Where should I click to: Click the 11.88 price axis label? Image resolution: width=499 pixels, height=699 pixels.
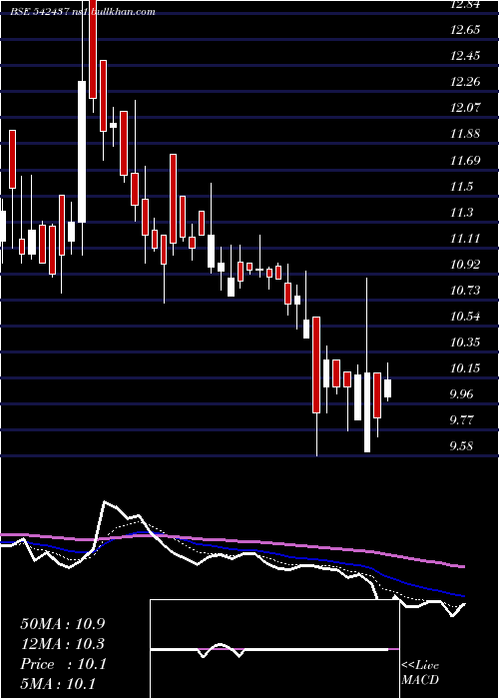click(465, 134)
